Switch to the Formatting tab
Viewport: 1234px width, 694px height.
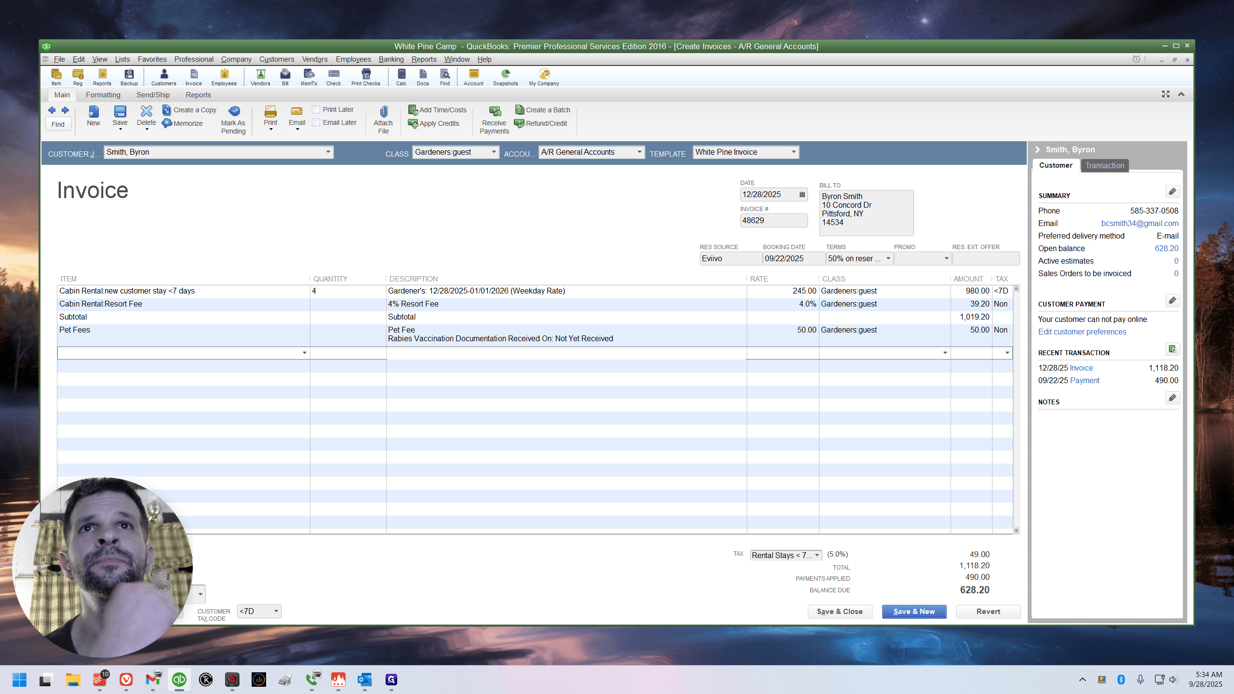tap(103, 95)
